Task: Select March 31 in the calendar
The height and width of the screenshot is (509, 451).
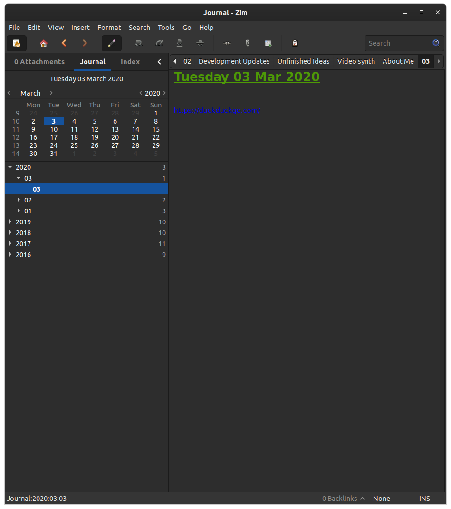Action: click(x=54, y=154)
